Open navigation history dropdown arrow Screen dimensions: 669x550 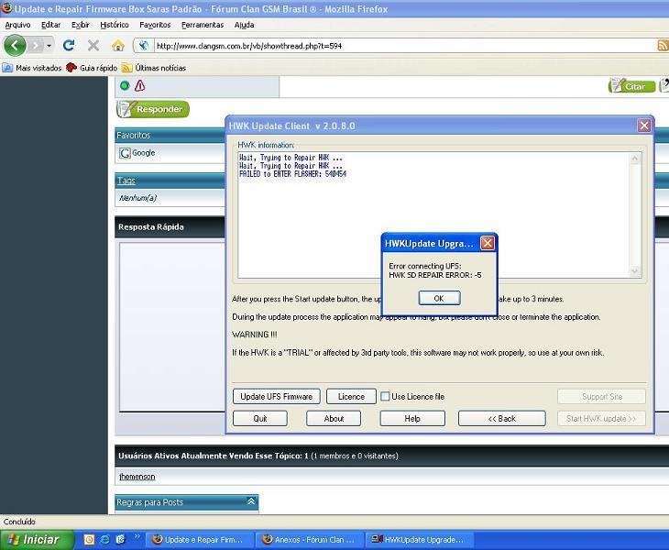tap(49, 45)
